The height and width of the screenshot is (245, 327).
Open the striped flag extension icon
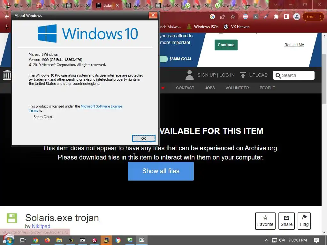[246, 17]
